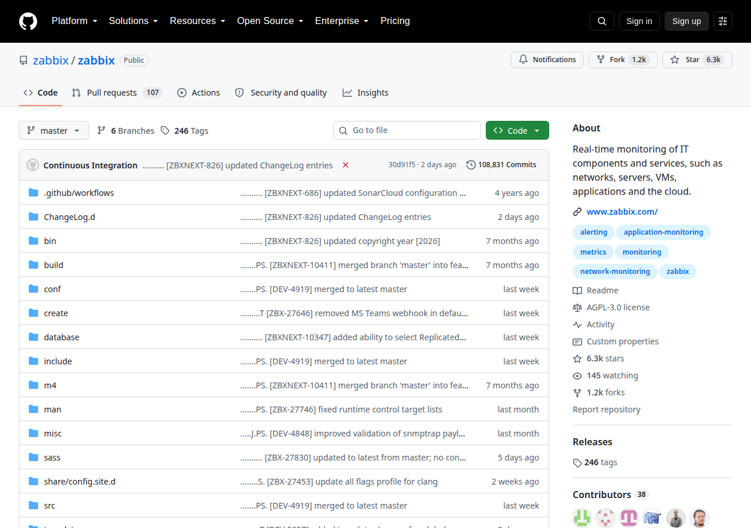Viewport: 751px width, 528px height.
Task: Click the Go to file search field
Action: (407, 130)
